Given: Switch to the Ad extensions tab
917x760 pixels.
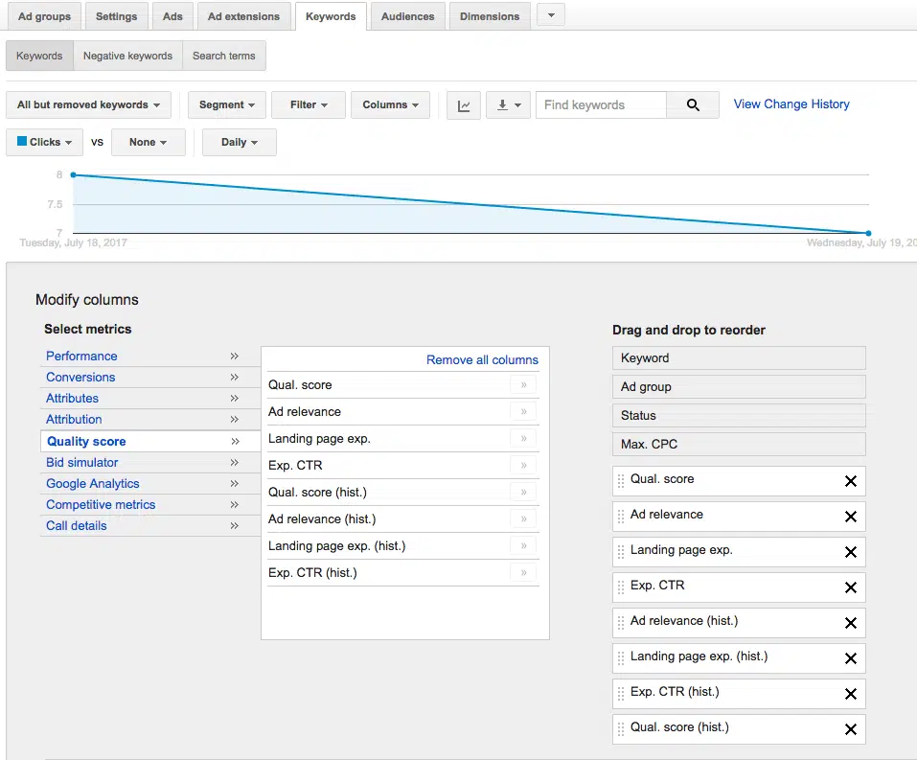Looking at the screenshot, I should coord(243,16).
